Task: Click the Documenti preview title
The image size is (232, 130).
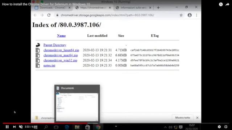Action: click(x=67, y=88)
